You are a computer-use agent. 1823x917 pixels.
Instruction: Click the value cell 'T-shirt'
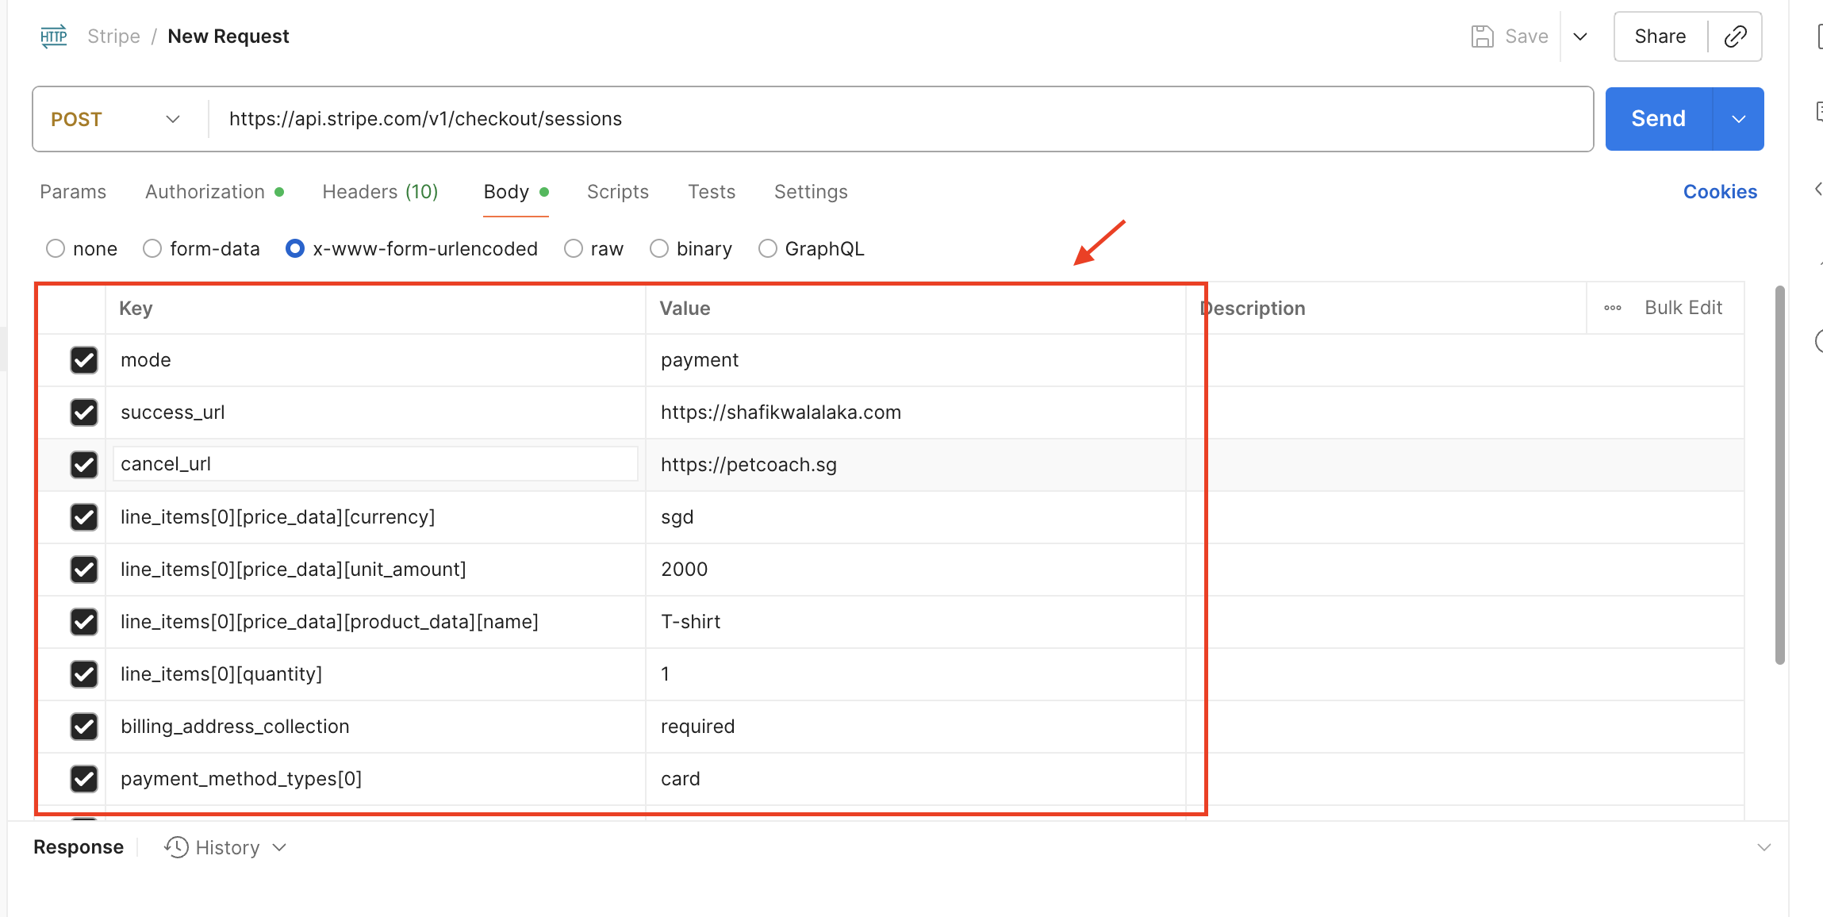click(915, 622)
